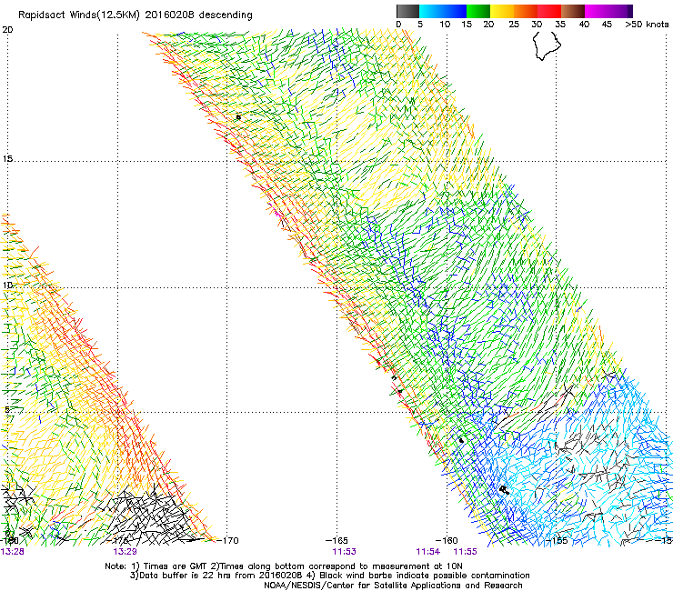Image resolution: width=673 pixels, height=591 pixels.
Task: Click the orange 25-30 knots legend swatch
Action: pos(526,11)
